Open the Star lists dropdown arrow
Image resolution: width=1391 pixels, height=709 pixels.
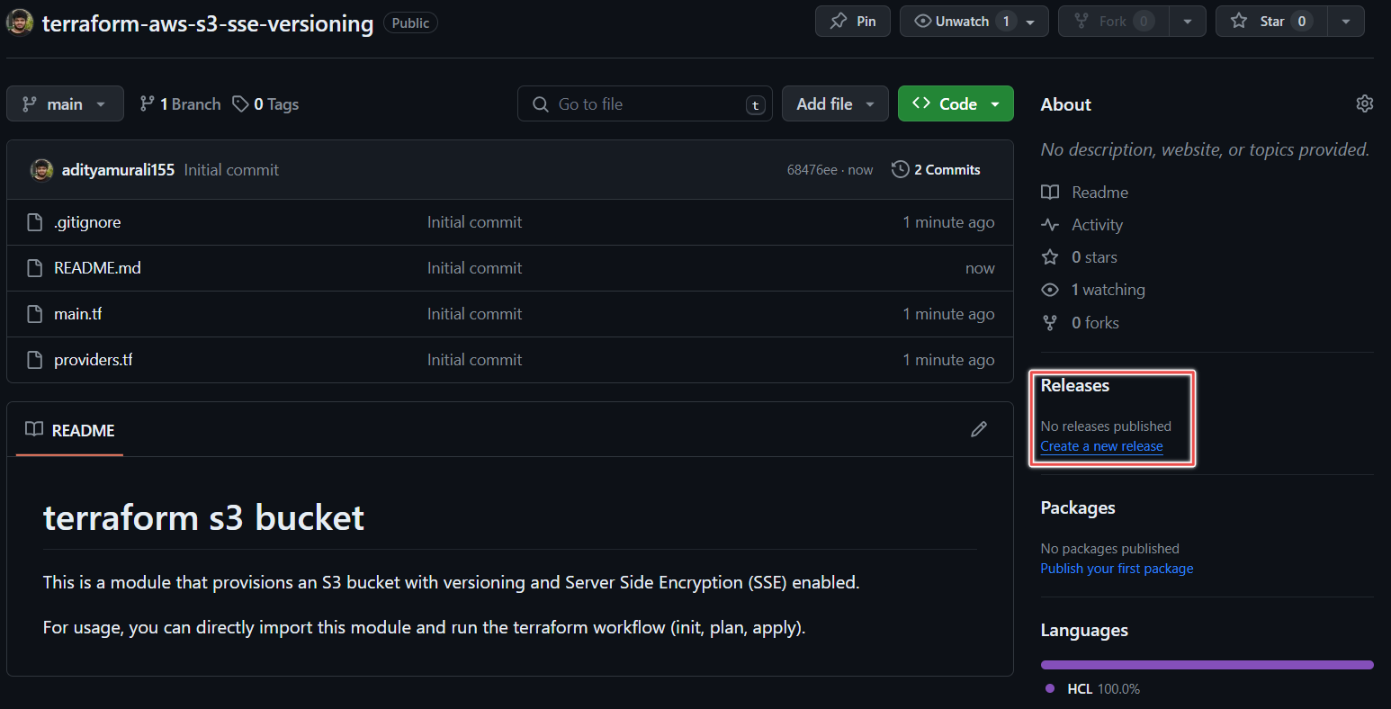point(1346,22)
